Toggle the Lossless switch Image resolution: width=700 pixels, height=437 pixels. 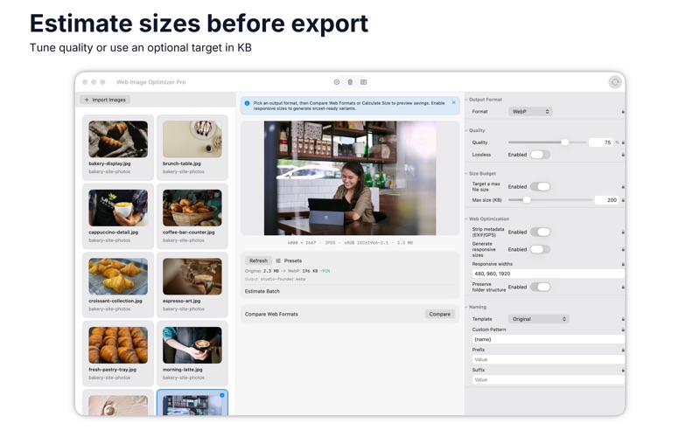[540, 155]
